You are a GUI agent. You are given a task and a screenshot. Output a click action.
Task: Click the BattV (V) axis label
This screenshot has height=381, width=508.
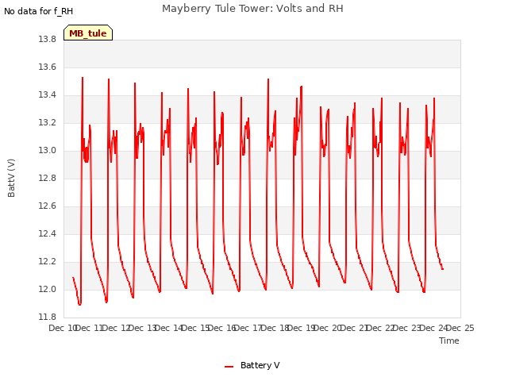pyautogui.click(x=11, y=178)
